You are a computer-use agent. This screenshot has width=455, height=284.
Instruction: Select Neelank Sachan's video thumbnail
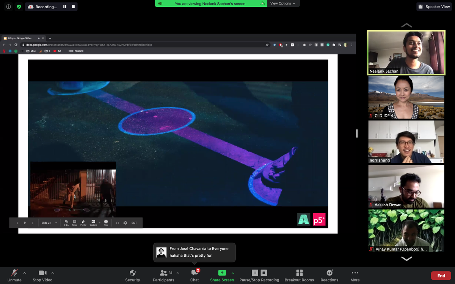[x=406, y=53]
